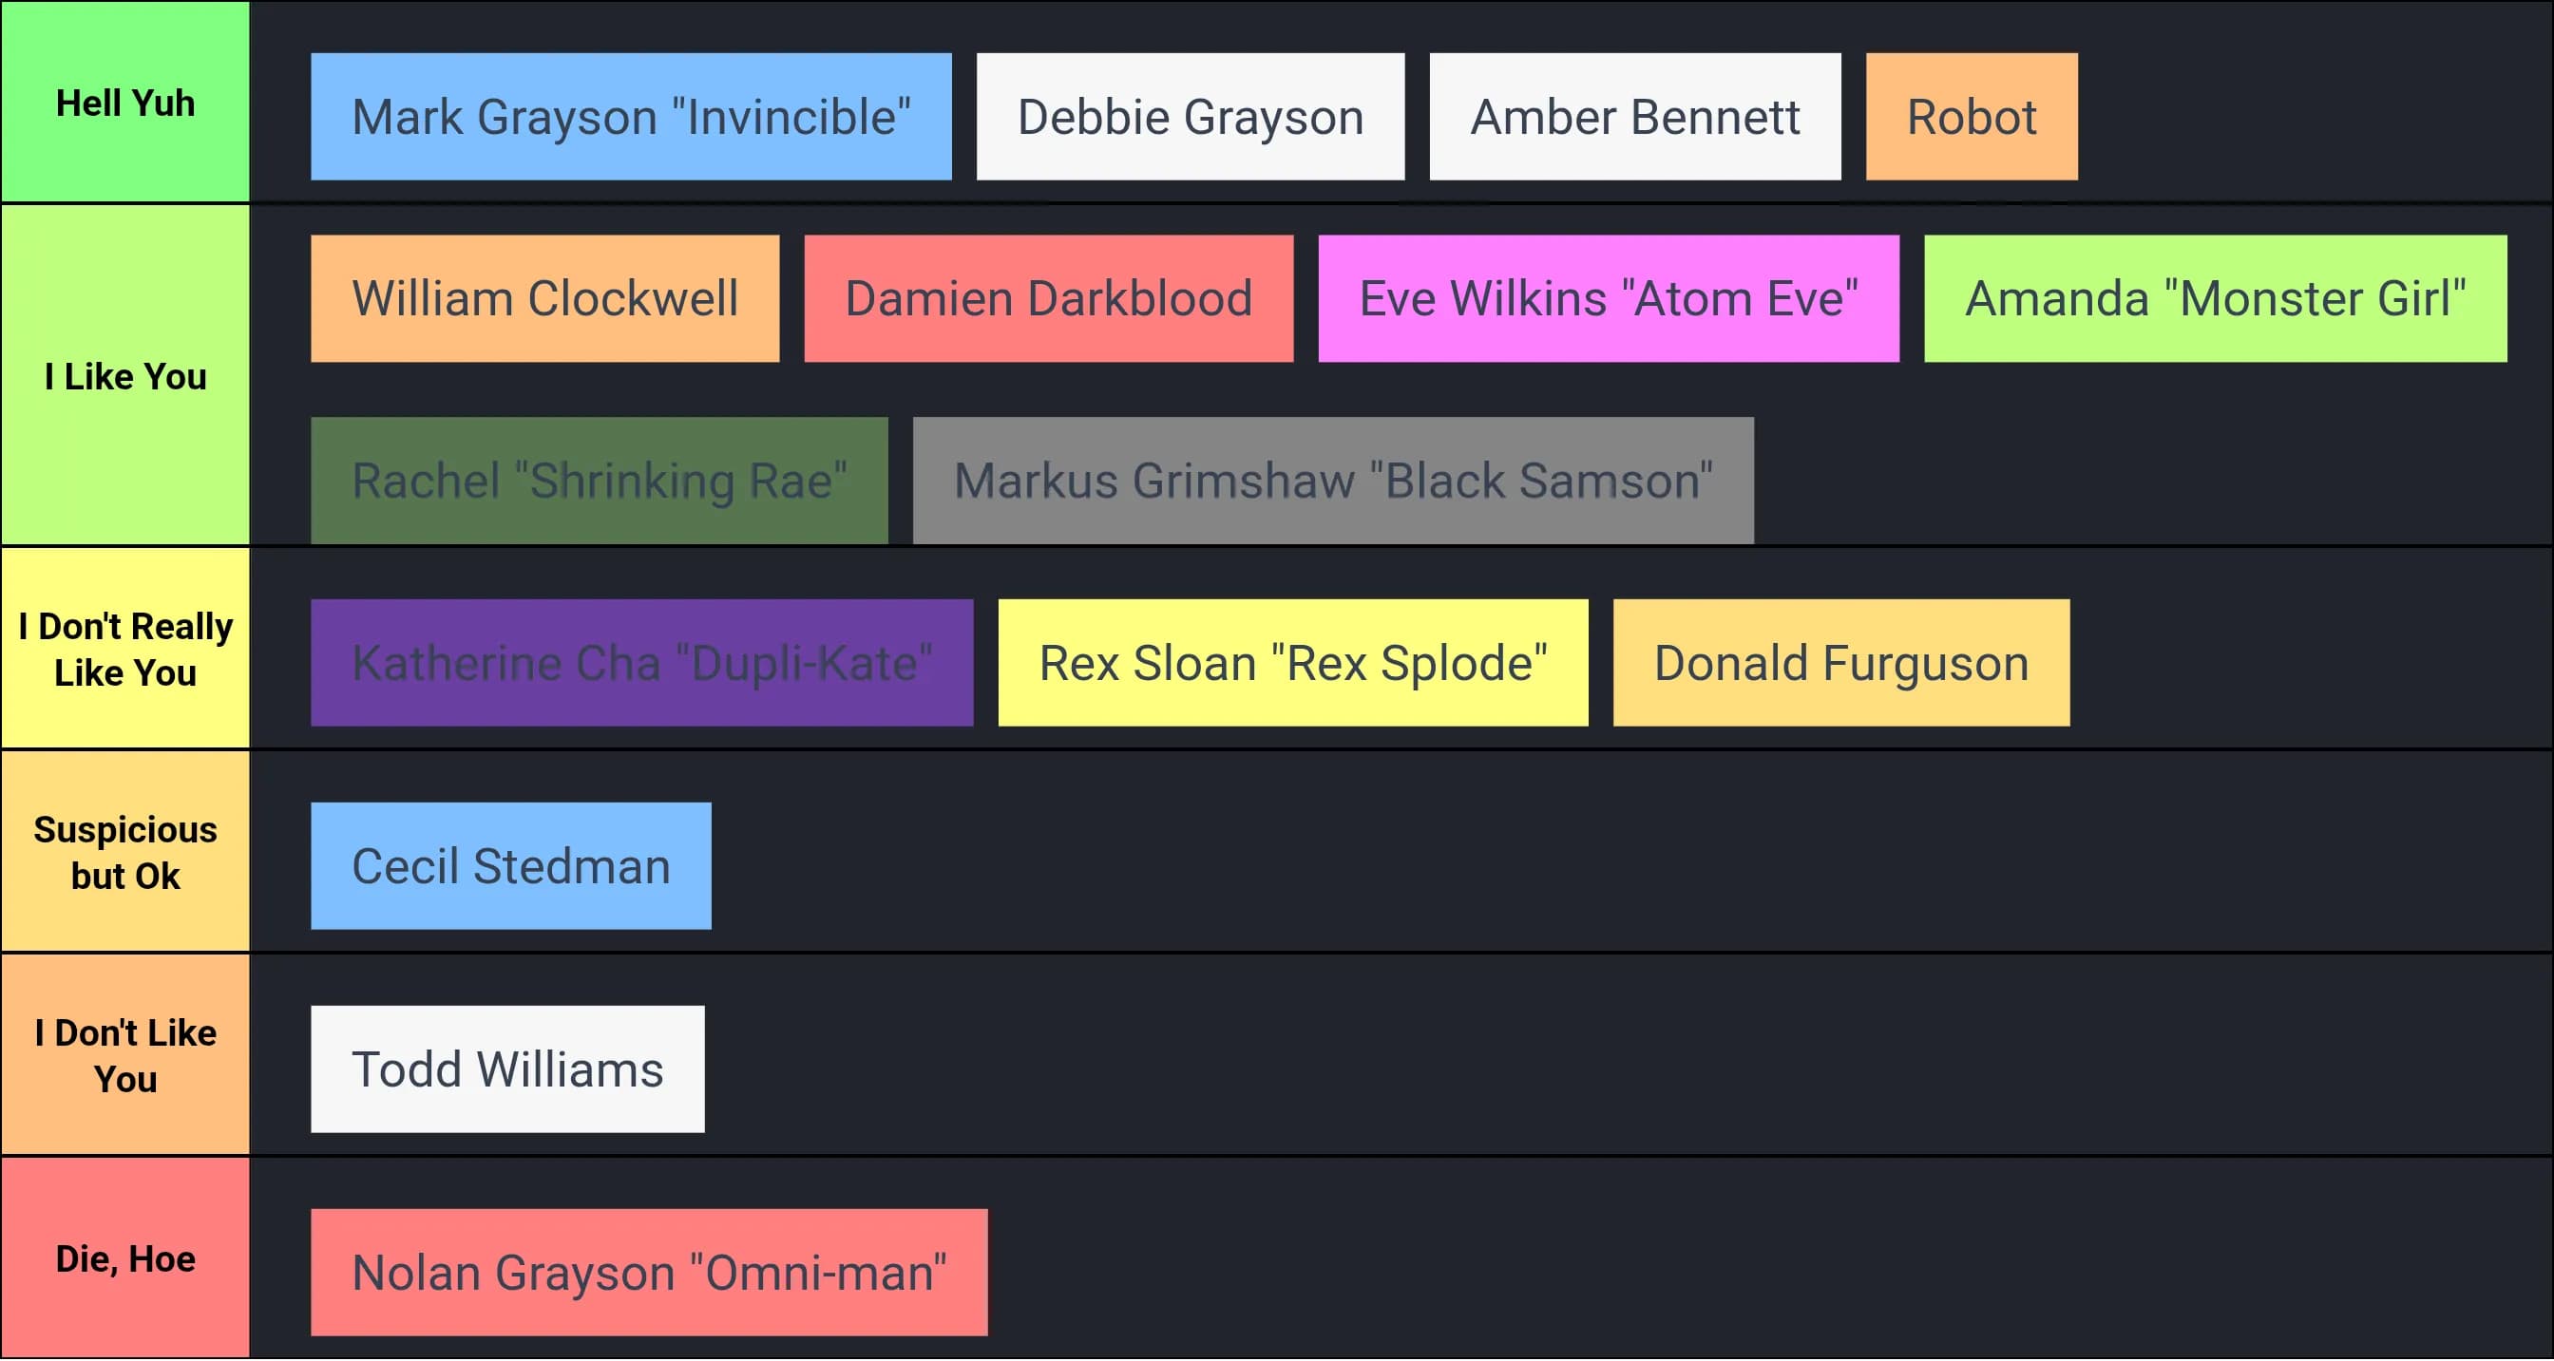Click Rex Sloan "Rex Splode" card
Screen dimensions: 2554x1361
(x=1292, y=663)
